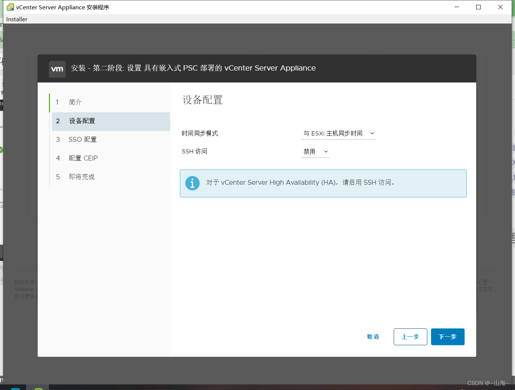Maximize the installer window
This screenshot has width=515, height=390.
478,7
